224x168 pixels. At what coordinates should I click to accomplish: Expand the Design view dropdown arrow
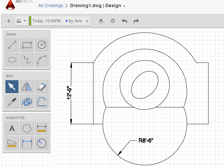click(124, 6)
